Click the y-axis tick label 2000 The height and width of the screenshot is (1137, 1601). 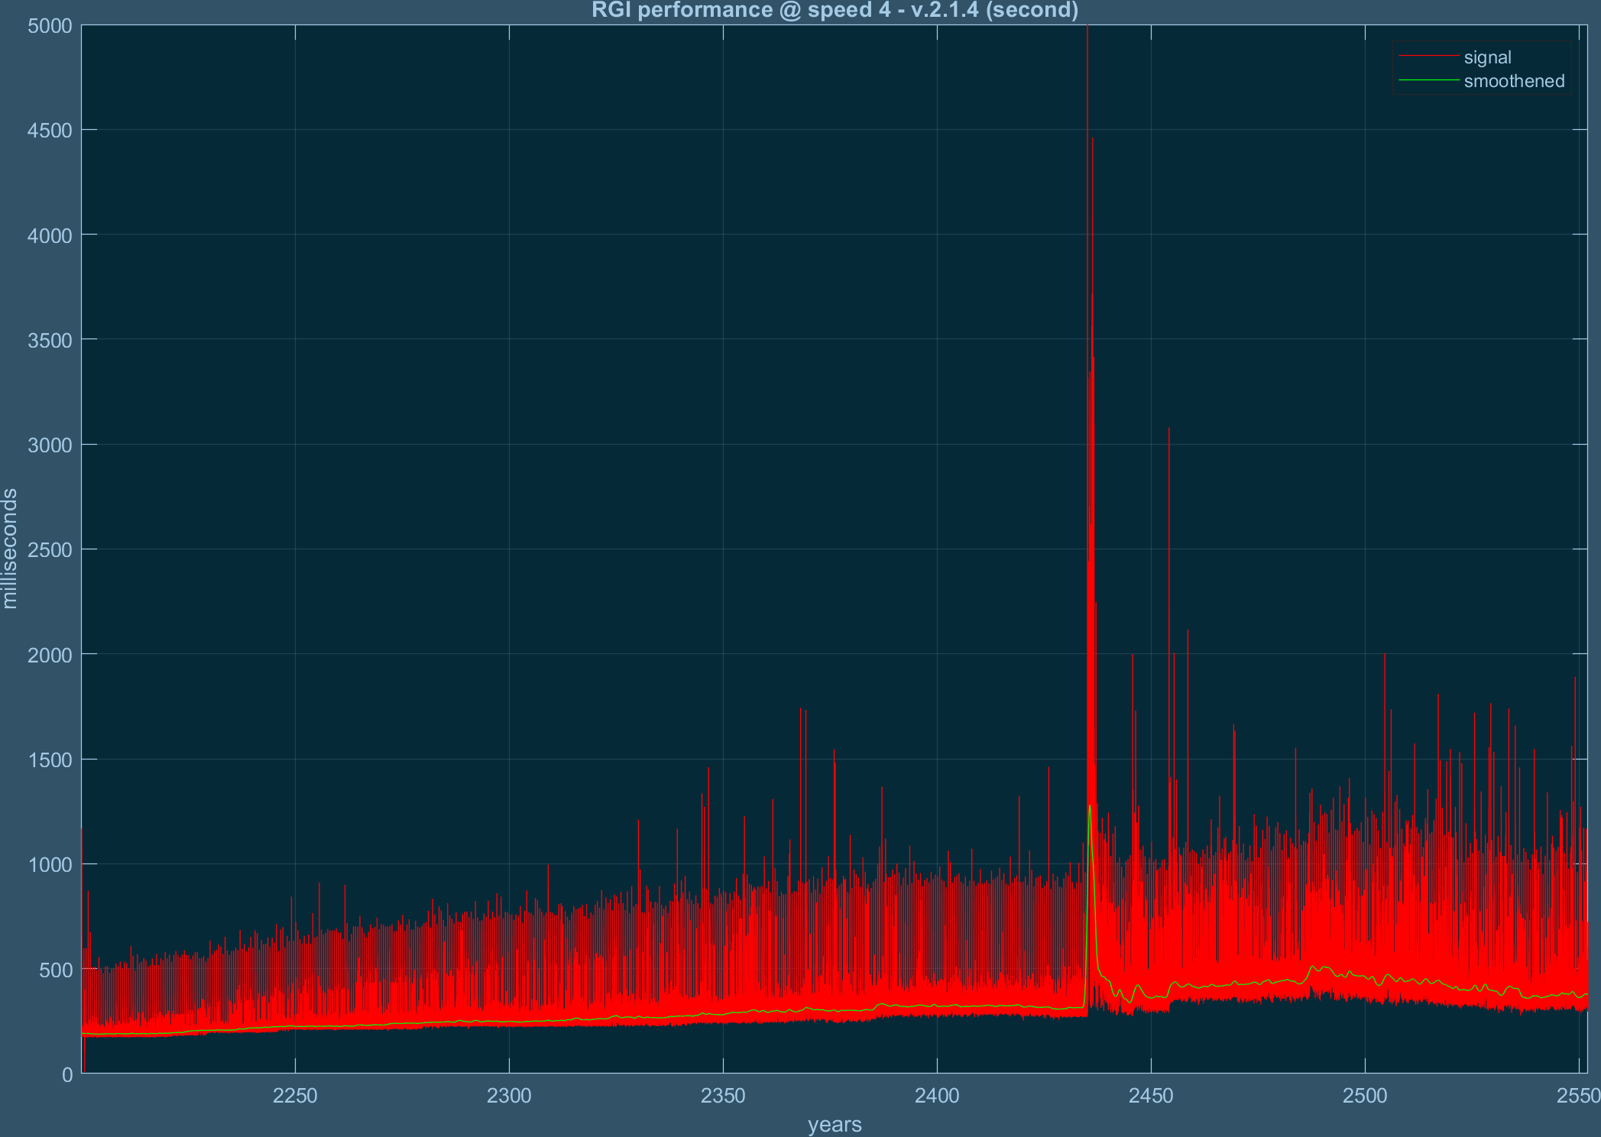pyautogui.click(x=50, y=655)
